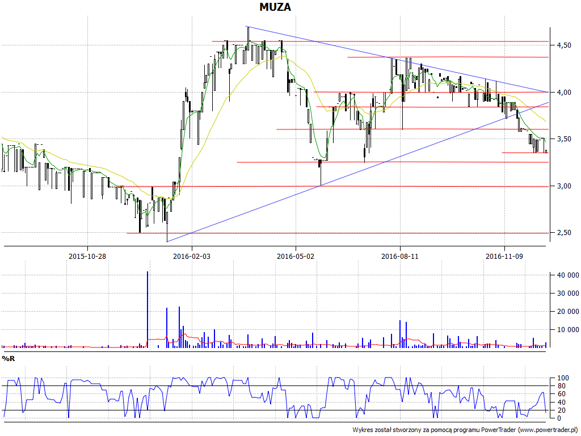Click the tallest 40 000 volume bar
This screenshot has width=581, height=436.
pos(148,309)
